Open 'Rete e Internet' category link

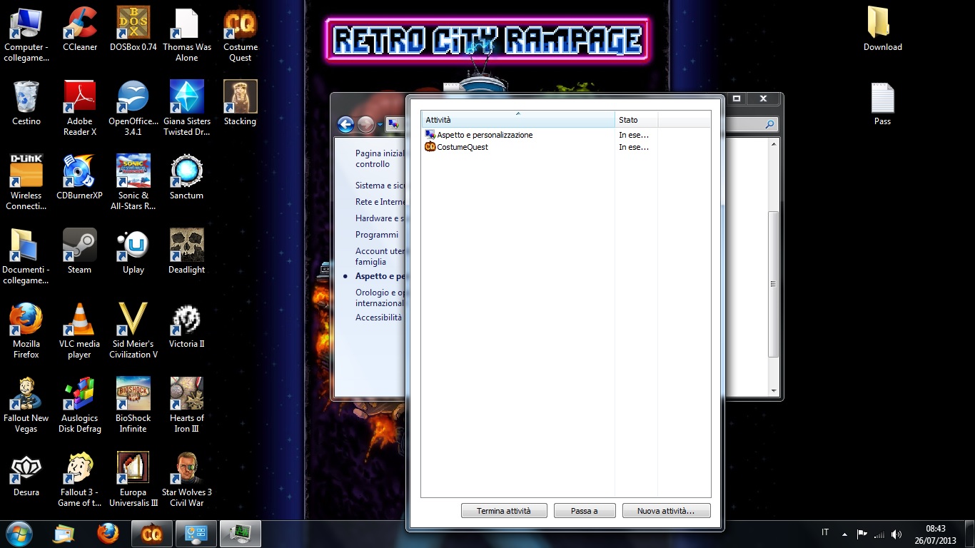pyautogui.click(x=380, y=202)
